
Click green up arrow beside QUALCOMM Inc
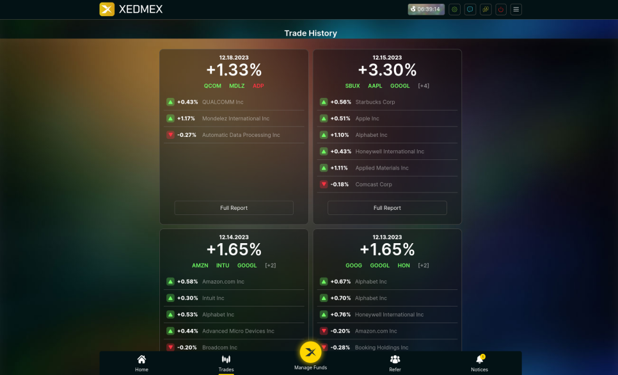tap(170, 102)
